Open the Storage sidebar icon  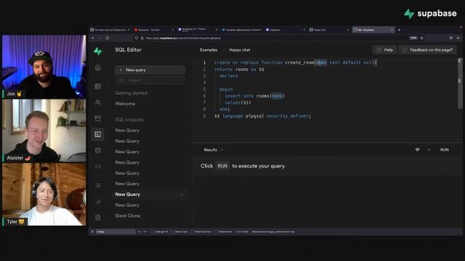point(98,118)
